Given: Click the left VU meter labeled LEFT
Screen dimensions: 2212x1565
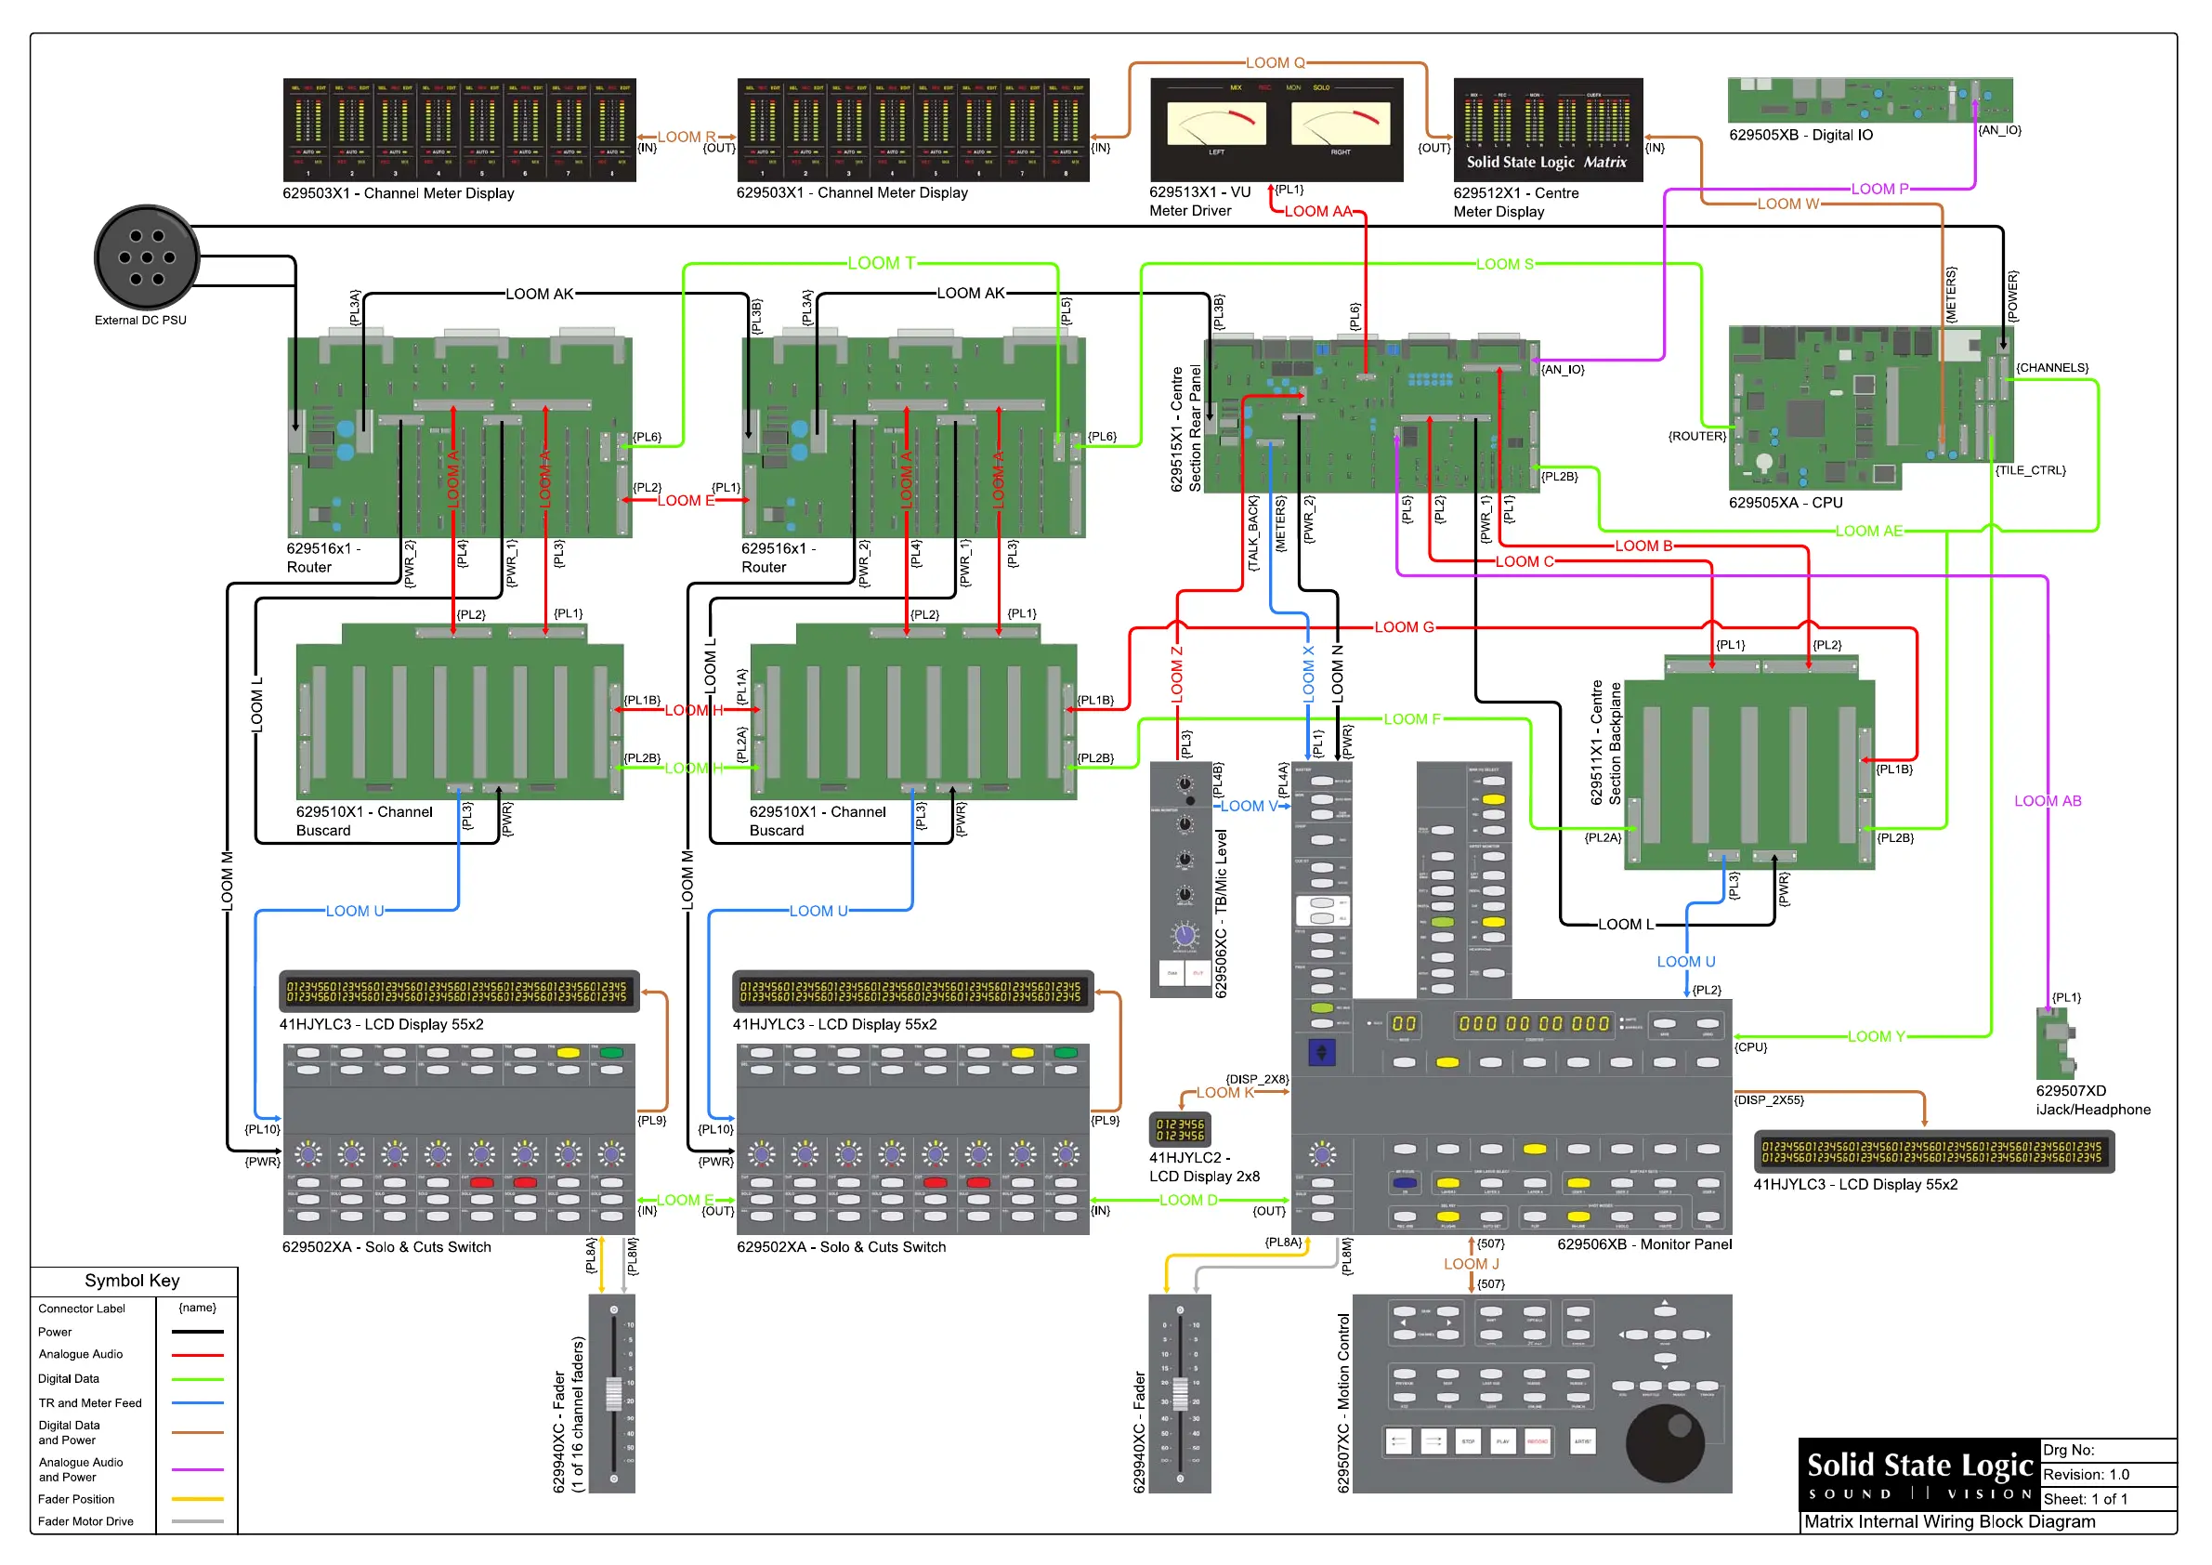Looking at the screenshot, I should click(1216, 125).
